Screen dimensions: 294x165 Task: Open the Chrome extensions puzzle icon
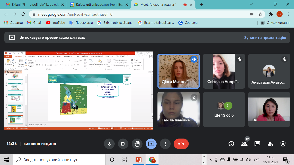(271, 14)
